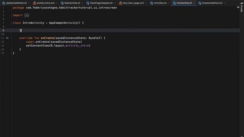Click the super keyword on line 12
The image size is (244, 137).
click(x=30, y=42)
